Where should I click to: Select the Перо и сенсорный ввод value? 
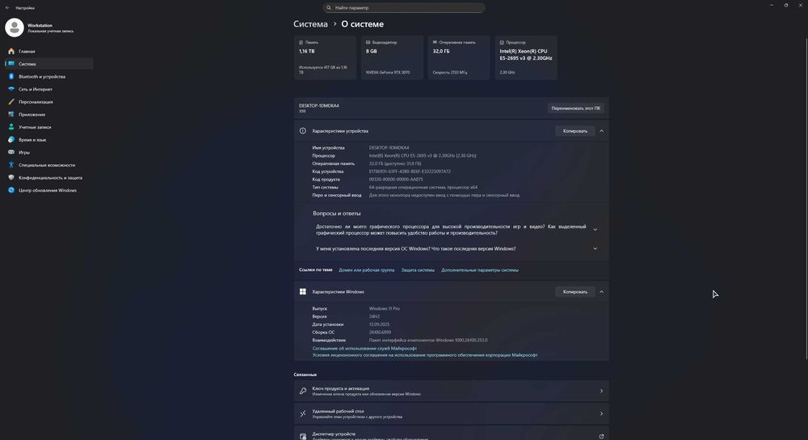click(444, 196)
